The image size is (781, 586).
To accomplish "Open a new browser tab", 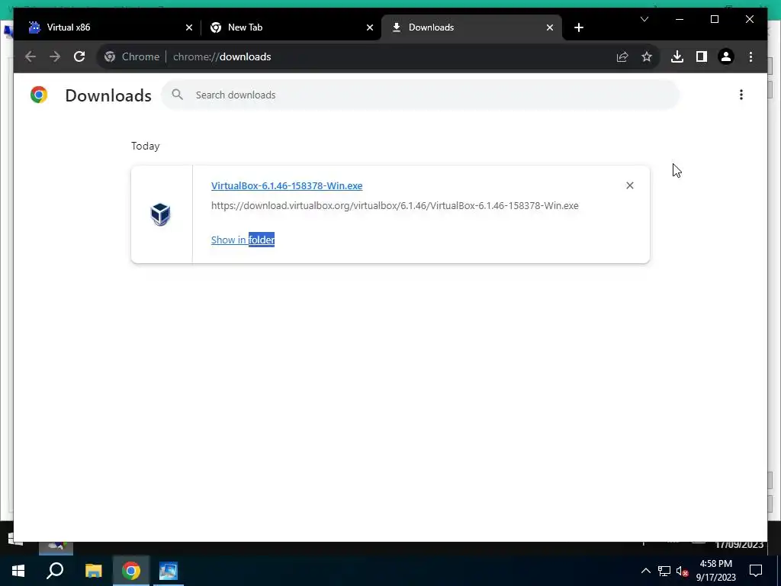I will click(578, 27).
